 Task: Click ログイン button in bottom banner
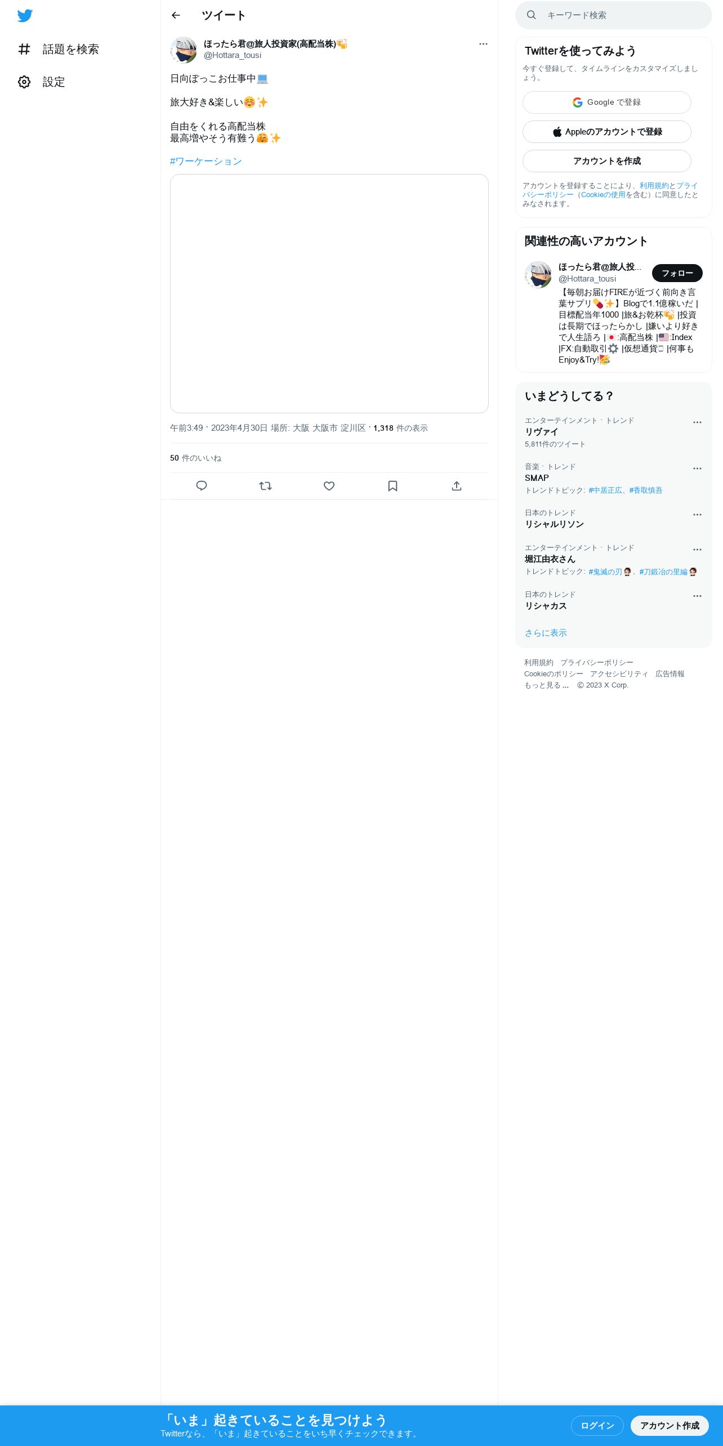[597, 1426]
